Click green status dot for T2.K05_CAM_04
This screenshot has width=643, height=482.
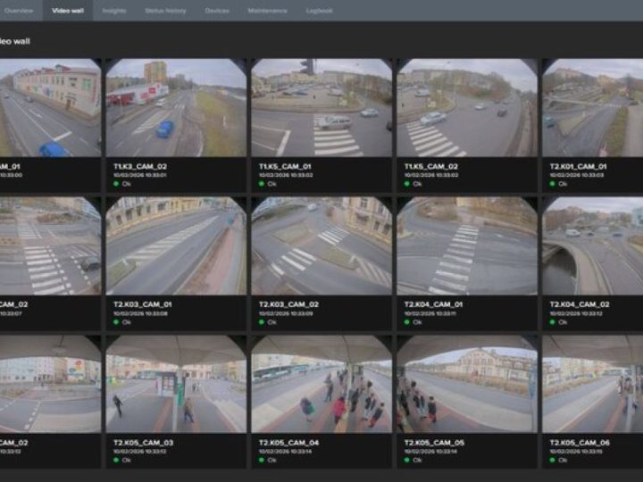pos(261,460)
